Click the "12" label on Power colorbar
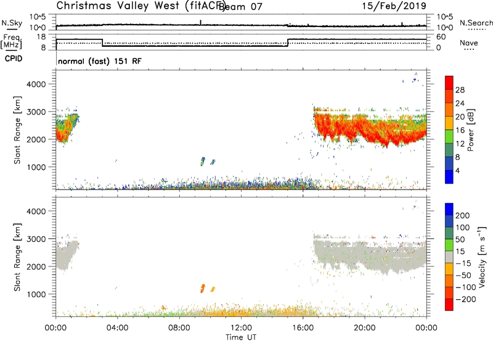This screenshot has width=493, height=341. tap(460, 144)
